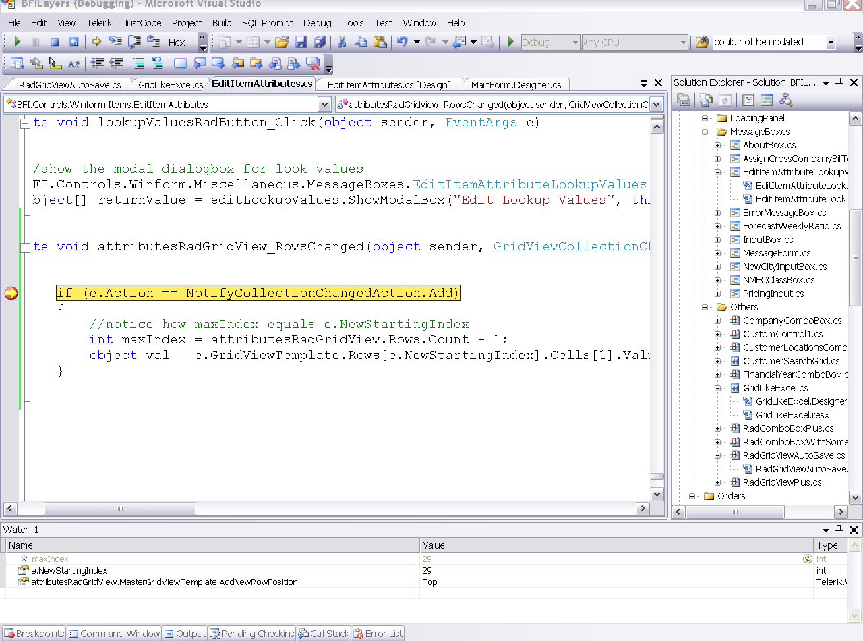Click the Clear Bookmarks red X icon
This screenshot has width=863, height=641.
(313, 63)
